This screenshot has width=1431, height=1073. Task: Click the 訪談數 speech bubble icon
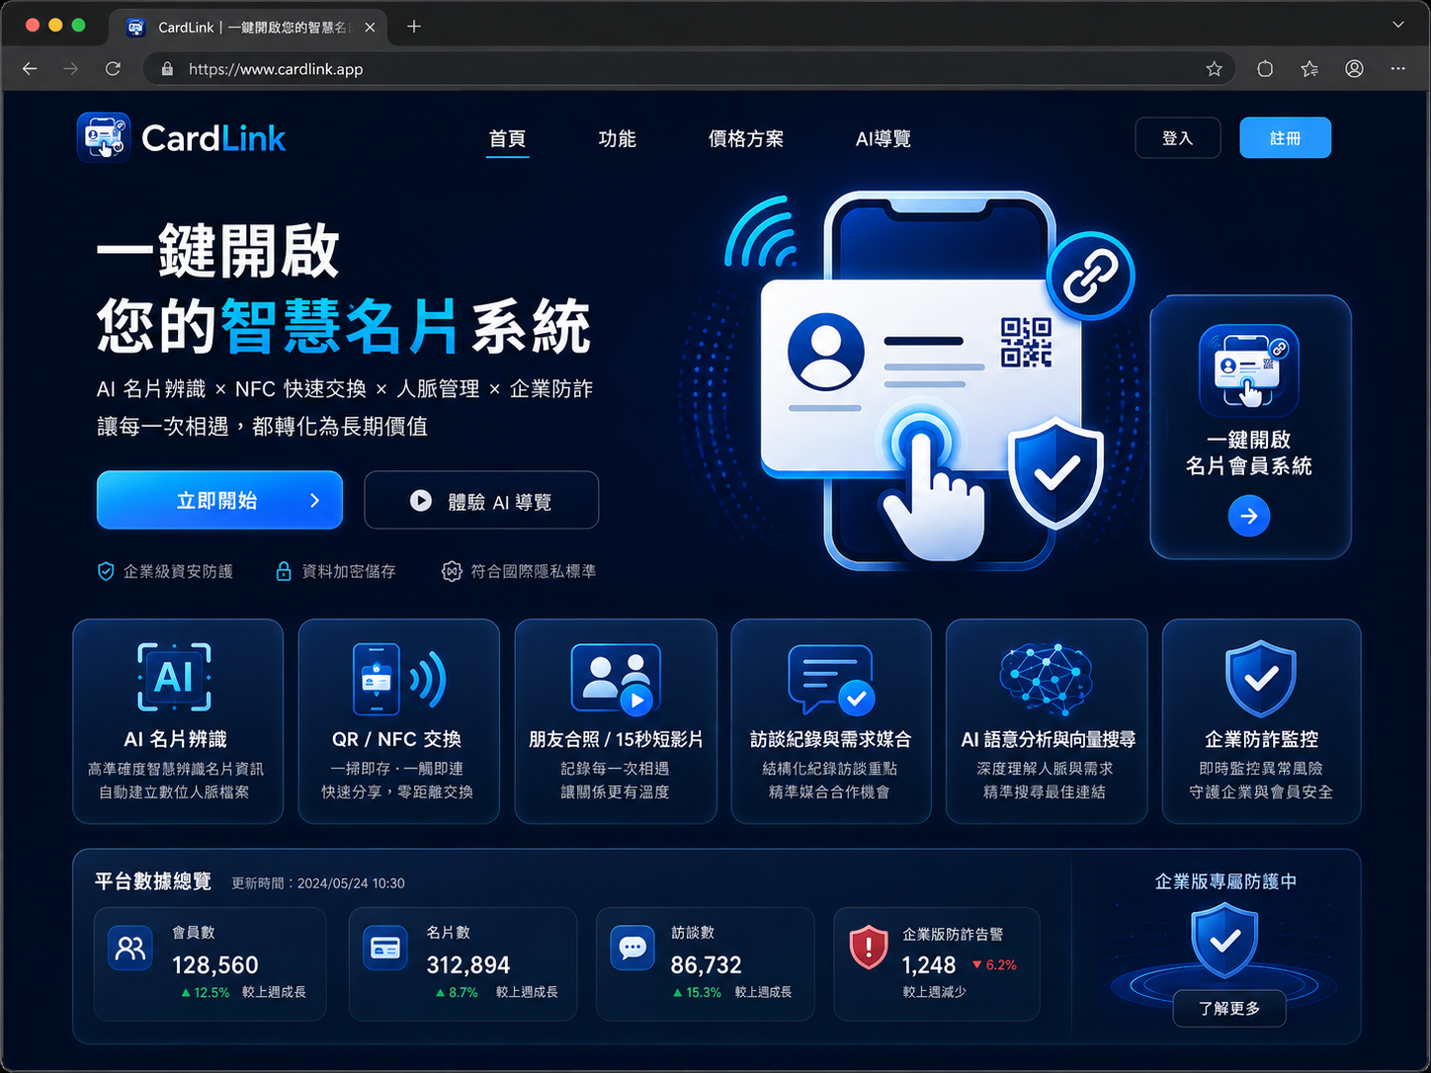pyautogui.click(x=632, y=949)
